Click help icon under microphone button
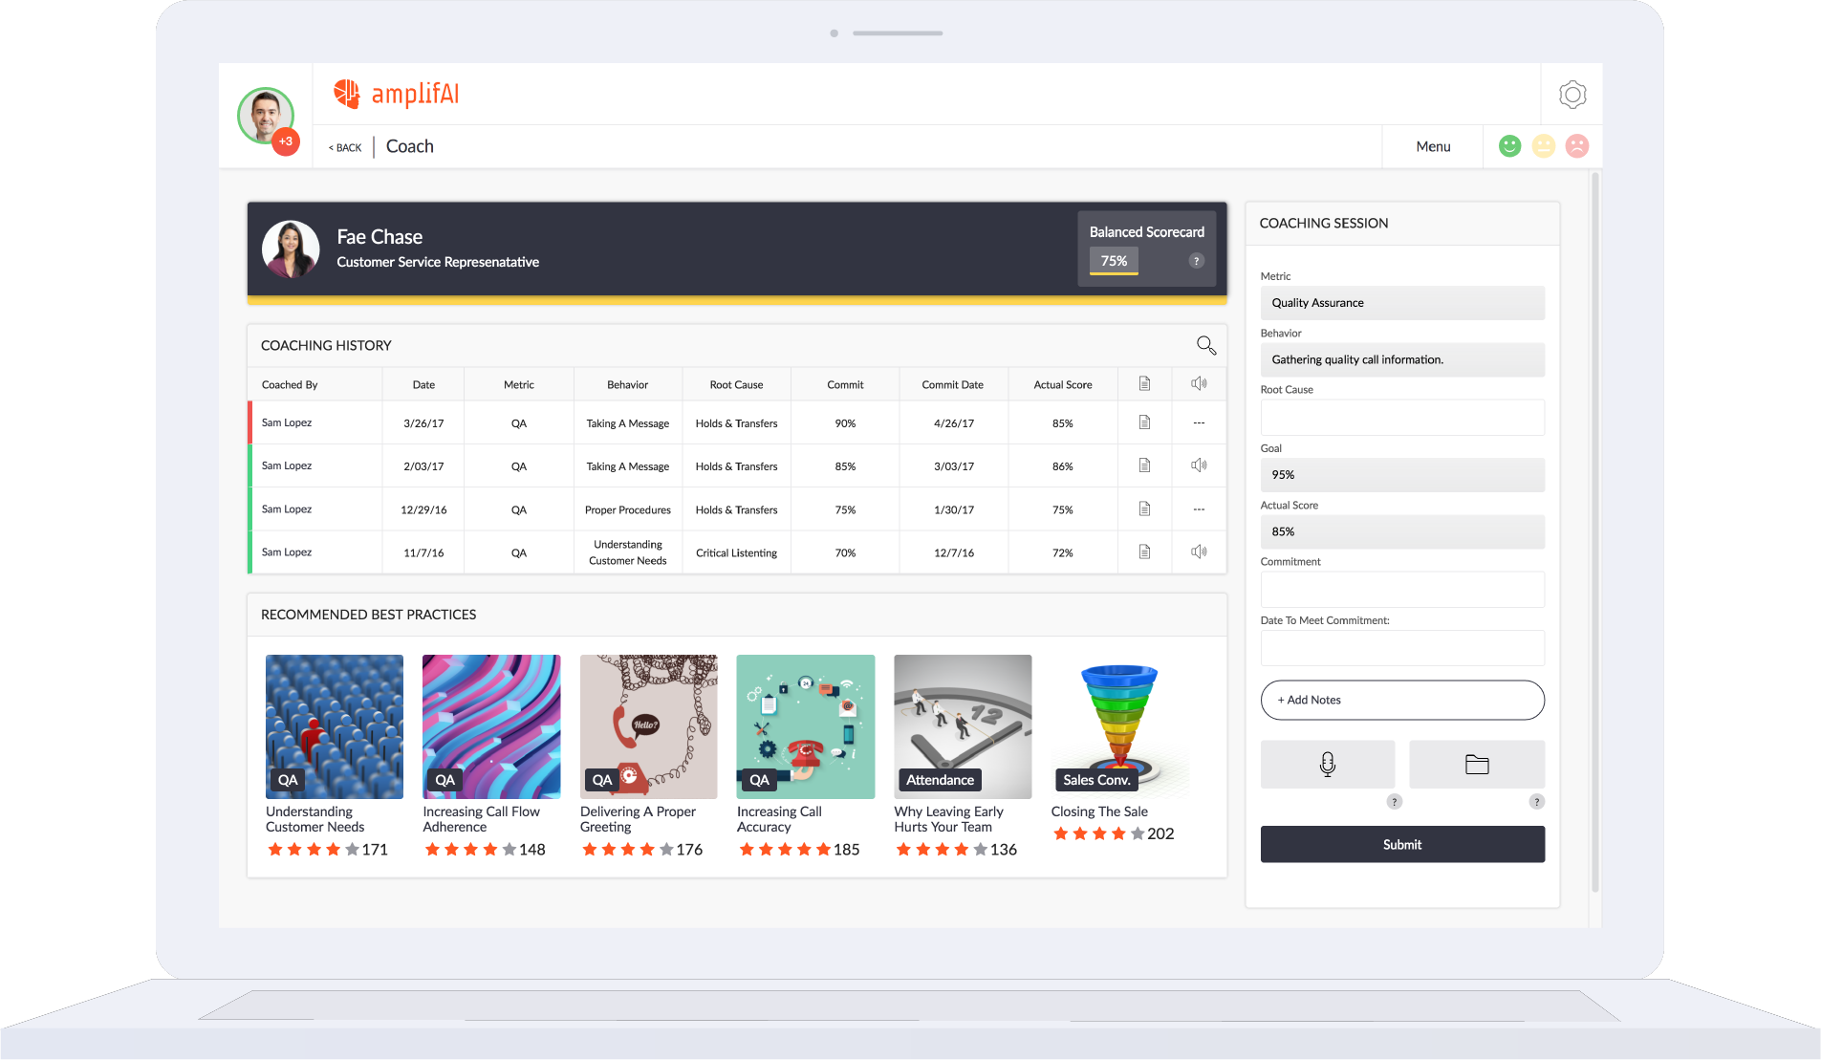Image resolution: width=1821 pixels, height=1060 pixels. tap(1395, 802)
